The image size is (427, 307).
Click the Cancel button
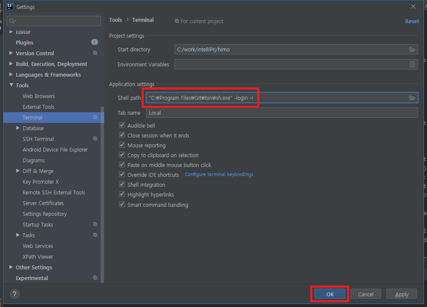click(x=365, y=294)
